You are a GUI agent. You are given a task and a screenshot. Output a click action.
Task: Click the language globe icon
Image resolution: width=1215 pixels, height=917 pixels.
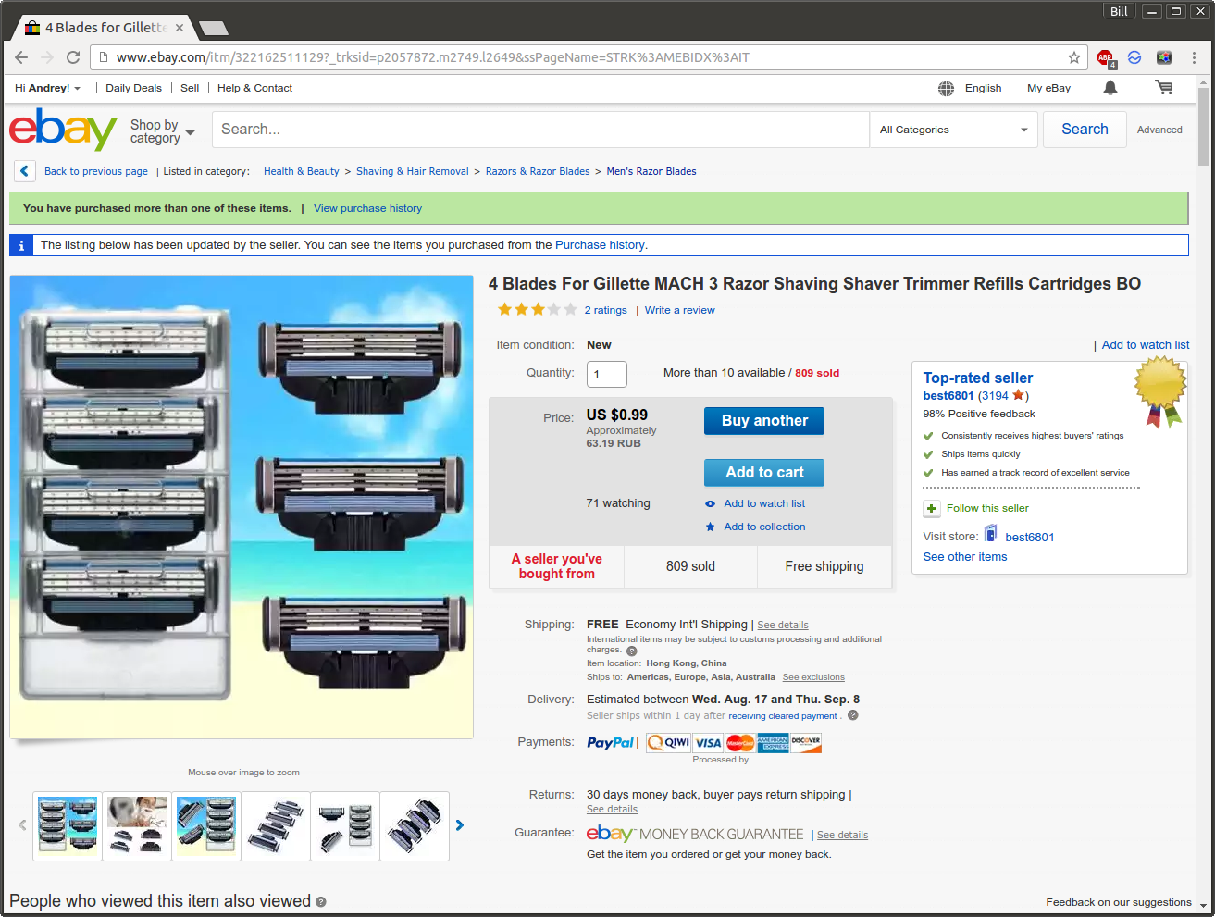946,89
